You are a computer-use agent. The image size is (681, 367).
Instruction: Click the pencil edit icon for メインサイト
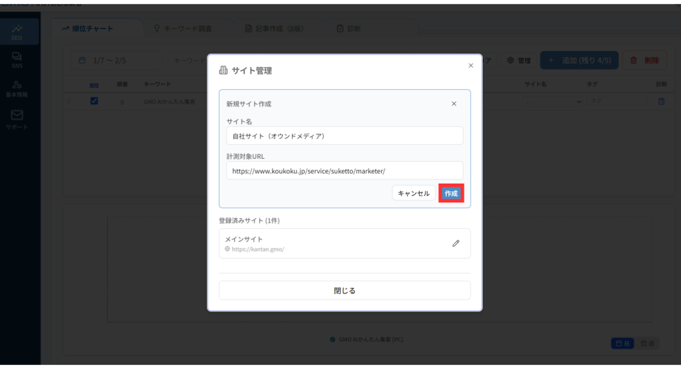[x=456, y=243]
